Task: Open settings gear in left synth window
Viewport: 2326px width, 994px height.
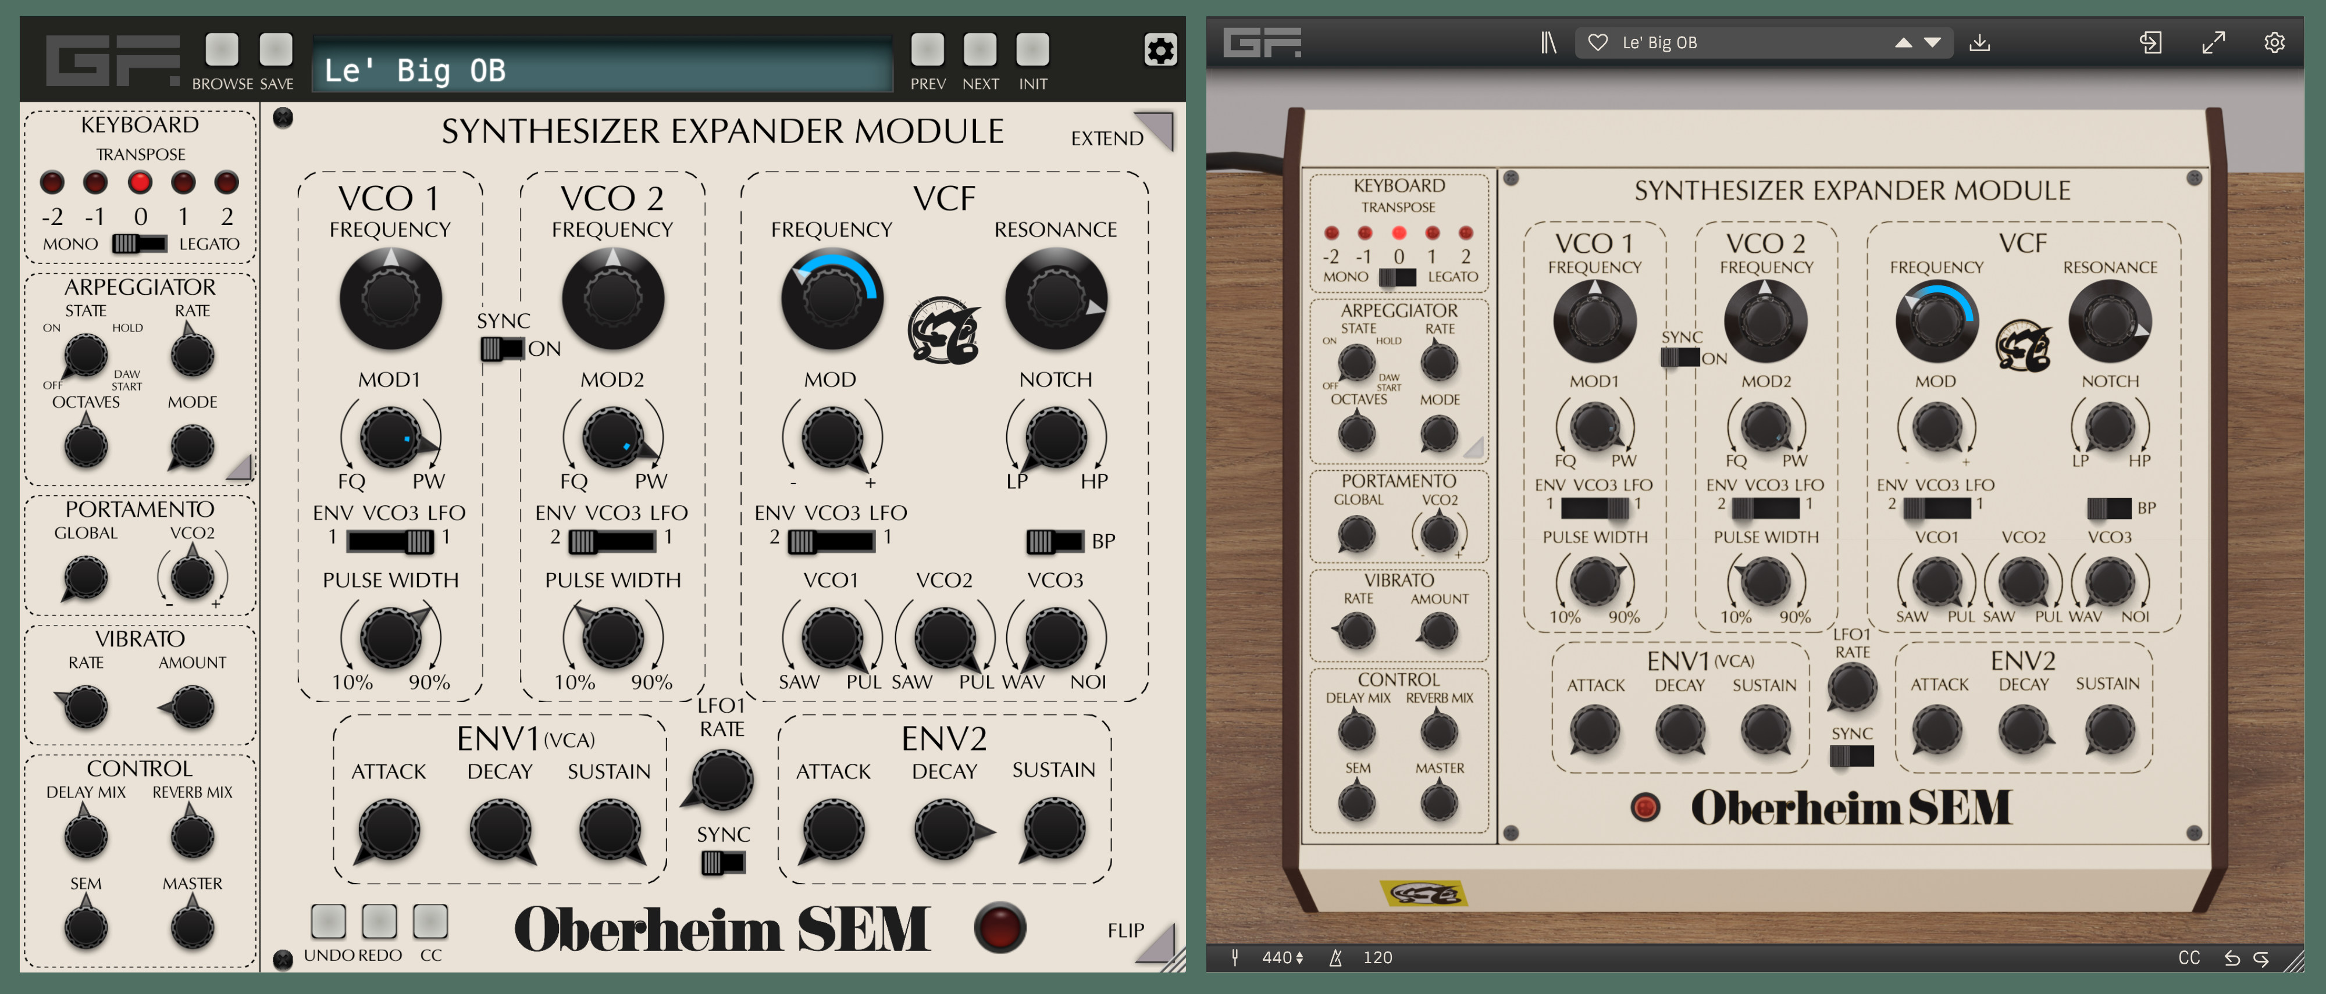Action: point(1160,49)
